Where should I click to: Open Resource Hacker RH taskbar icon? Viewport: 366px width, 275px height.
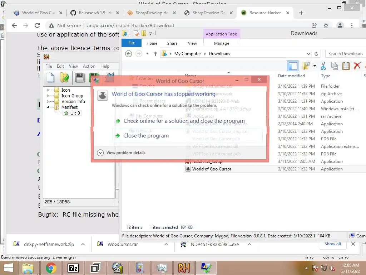(184, 268)
